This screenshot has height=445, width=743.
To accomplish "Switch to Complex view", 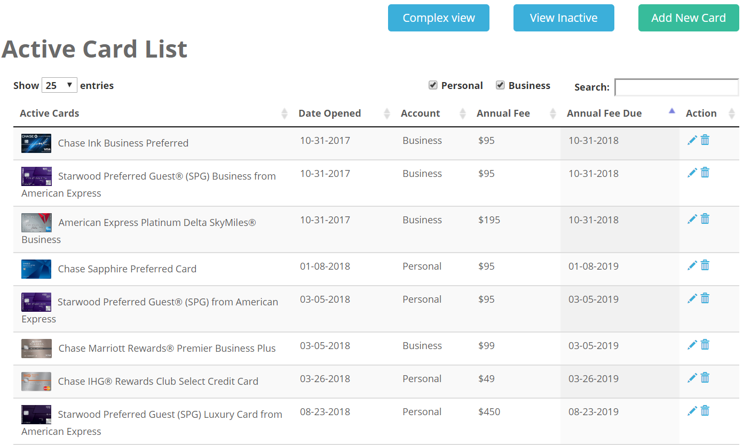I will pyautogui.click(x=439, y=18).
